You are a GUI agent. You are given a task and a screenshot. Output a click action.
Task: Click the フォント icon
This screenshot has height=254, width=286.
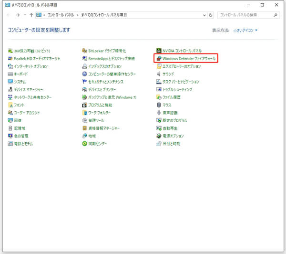[x=10, y=105]
